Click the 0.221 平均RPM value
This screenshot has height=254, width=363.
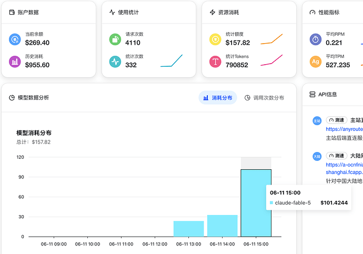(x=334, y=43)
